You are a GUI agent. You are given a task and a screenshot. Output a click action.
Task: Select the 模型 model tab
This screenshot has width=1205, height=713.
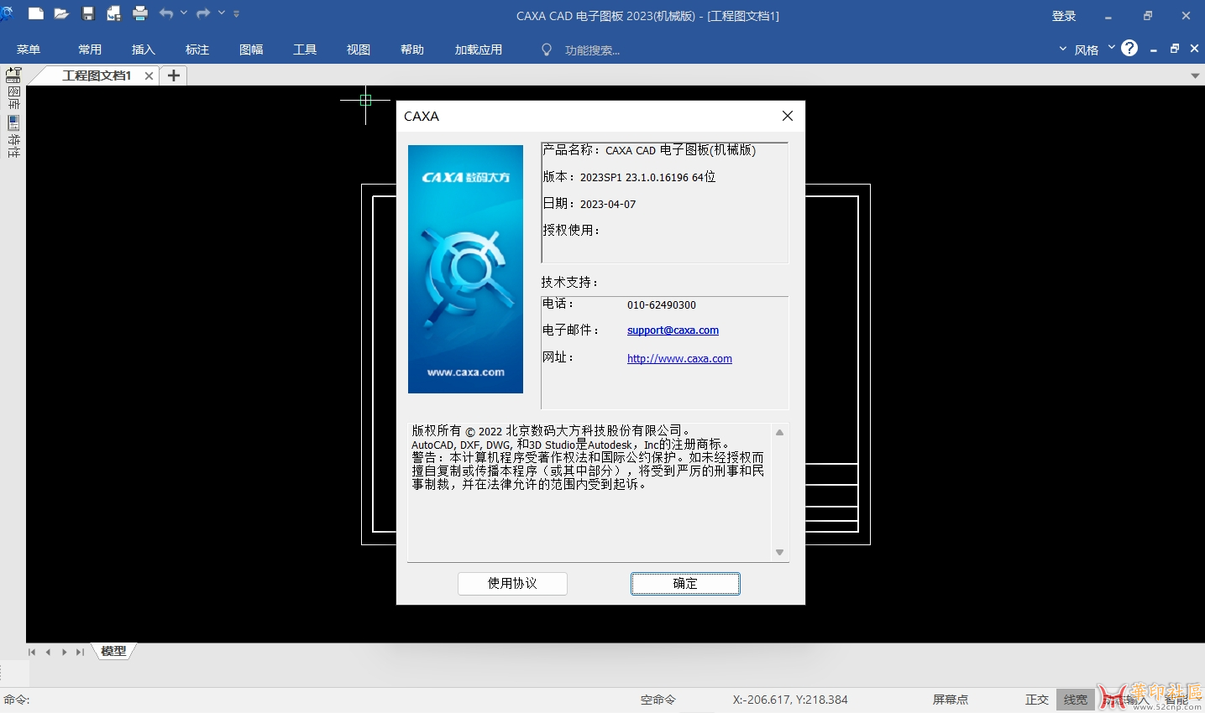pyautogui.click(x=113, y=651)
